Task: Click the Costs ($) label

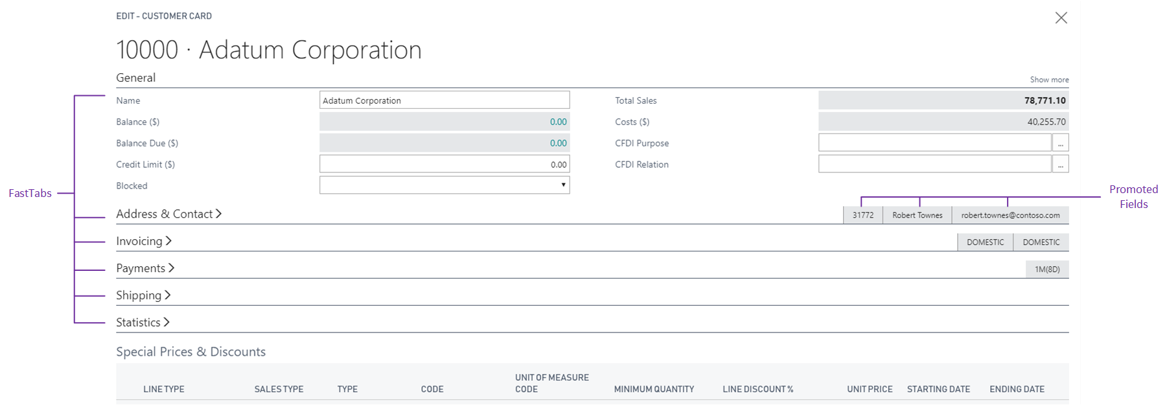Action: coord(632,122)
